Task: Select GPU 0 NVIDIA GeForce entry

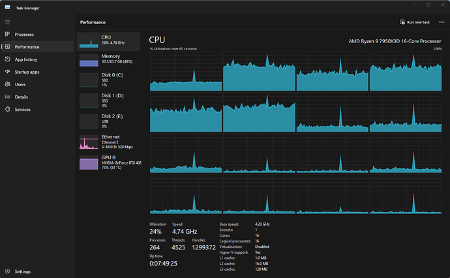Action: click(108, 162)
